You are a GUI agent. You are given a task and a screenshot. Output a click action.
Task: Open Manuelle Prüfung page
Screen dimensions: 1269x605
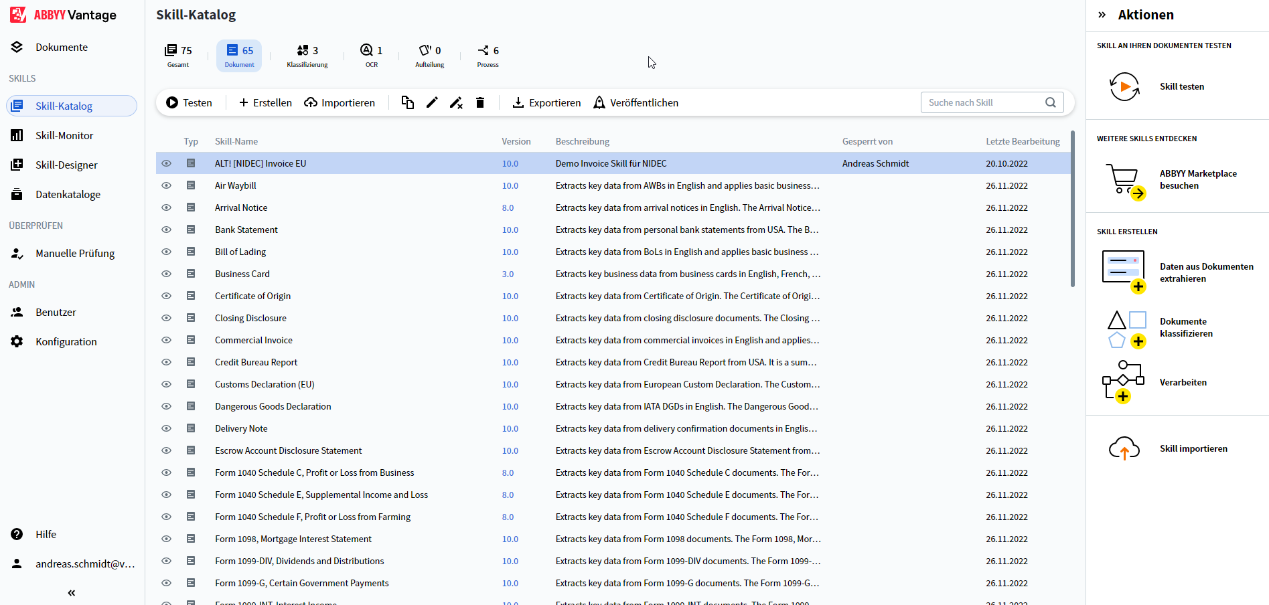(62, 253)
